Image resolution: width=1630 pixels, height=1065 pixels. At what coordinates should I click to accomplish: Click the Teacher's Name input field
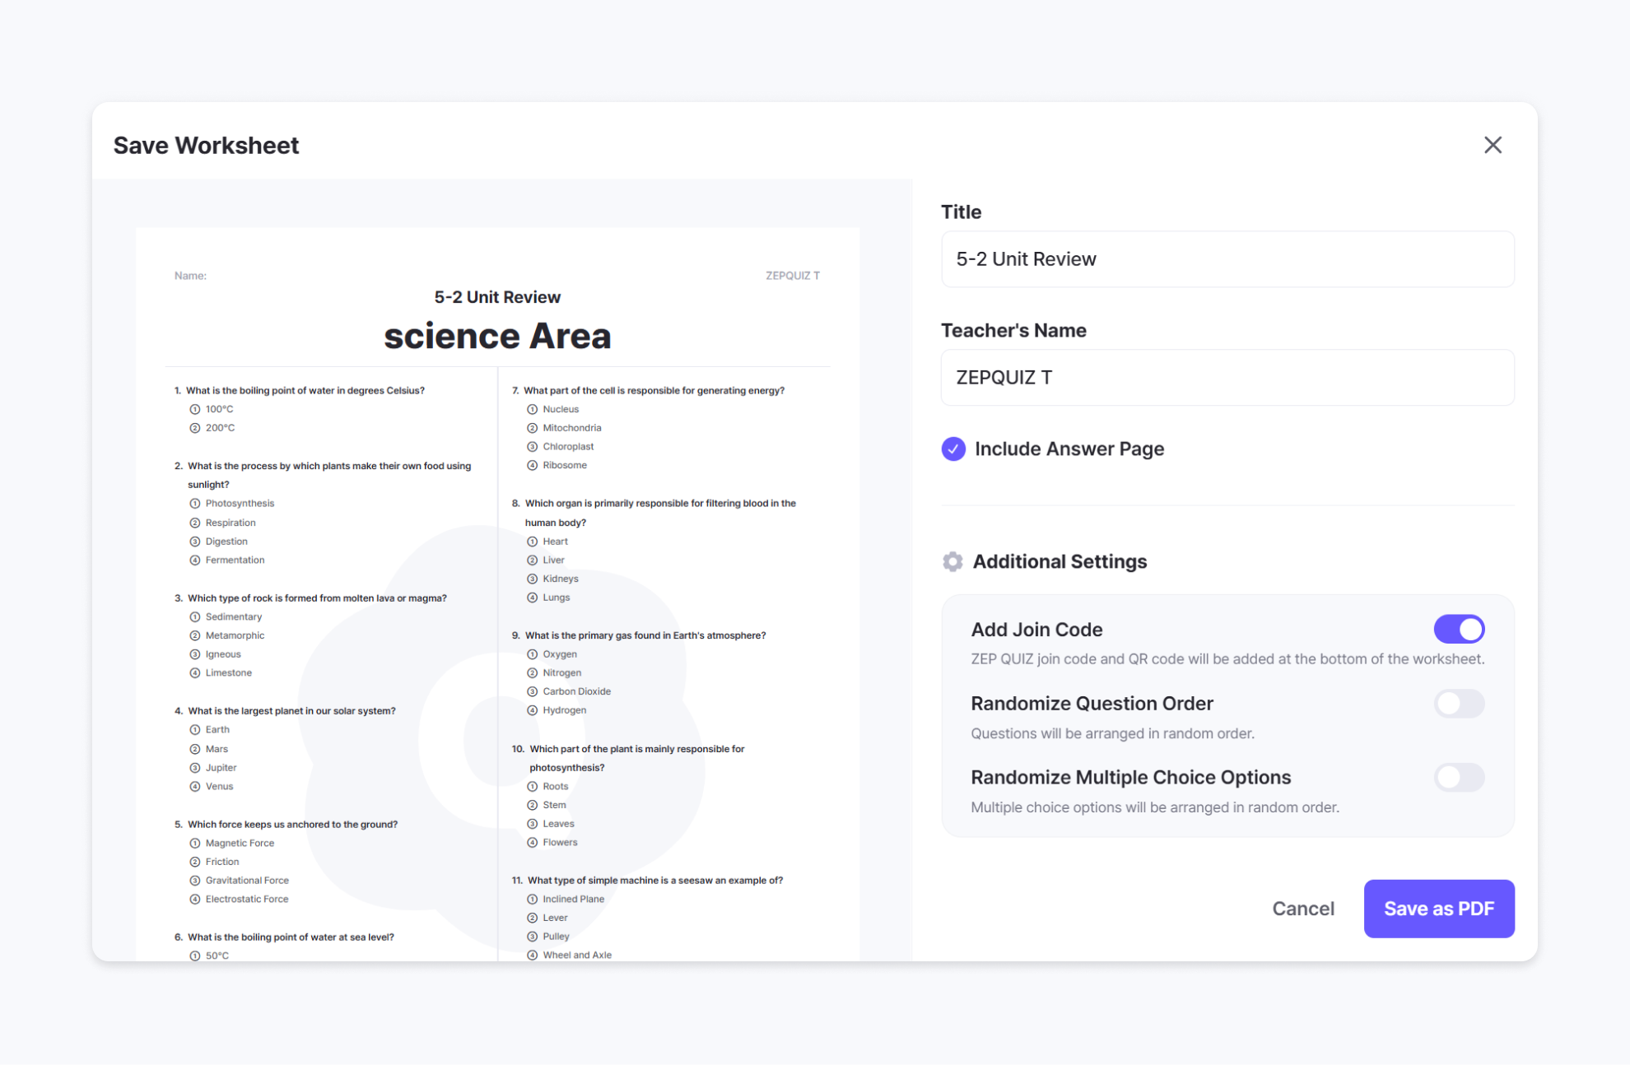[1227, 378]
